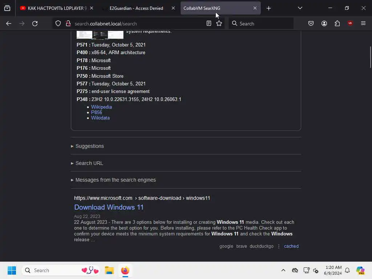Viewport: 372px width, 279px height.
Task: Toggle reader view icon
Action: tap(209, 24)
